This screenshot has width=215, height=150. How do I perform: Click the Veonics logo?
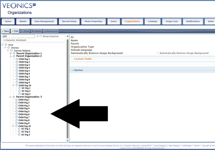click(19, 6)
